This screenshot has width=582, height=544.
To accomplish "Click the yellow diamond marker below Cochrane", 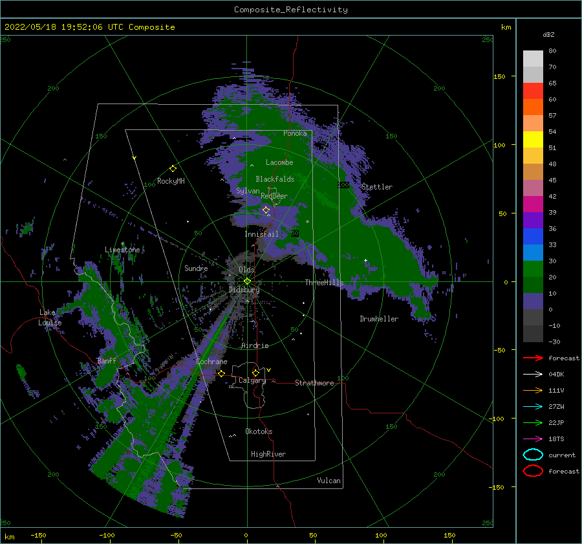I will (x=221, y=373).
